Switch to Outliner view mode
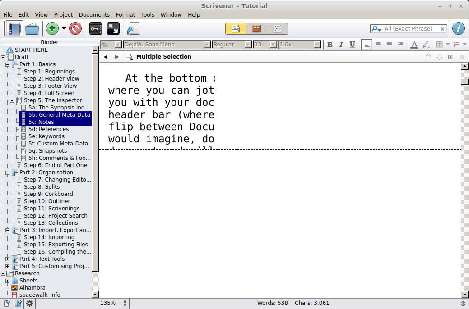Screen dimensions: 469x309 277,29
